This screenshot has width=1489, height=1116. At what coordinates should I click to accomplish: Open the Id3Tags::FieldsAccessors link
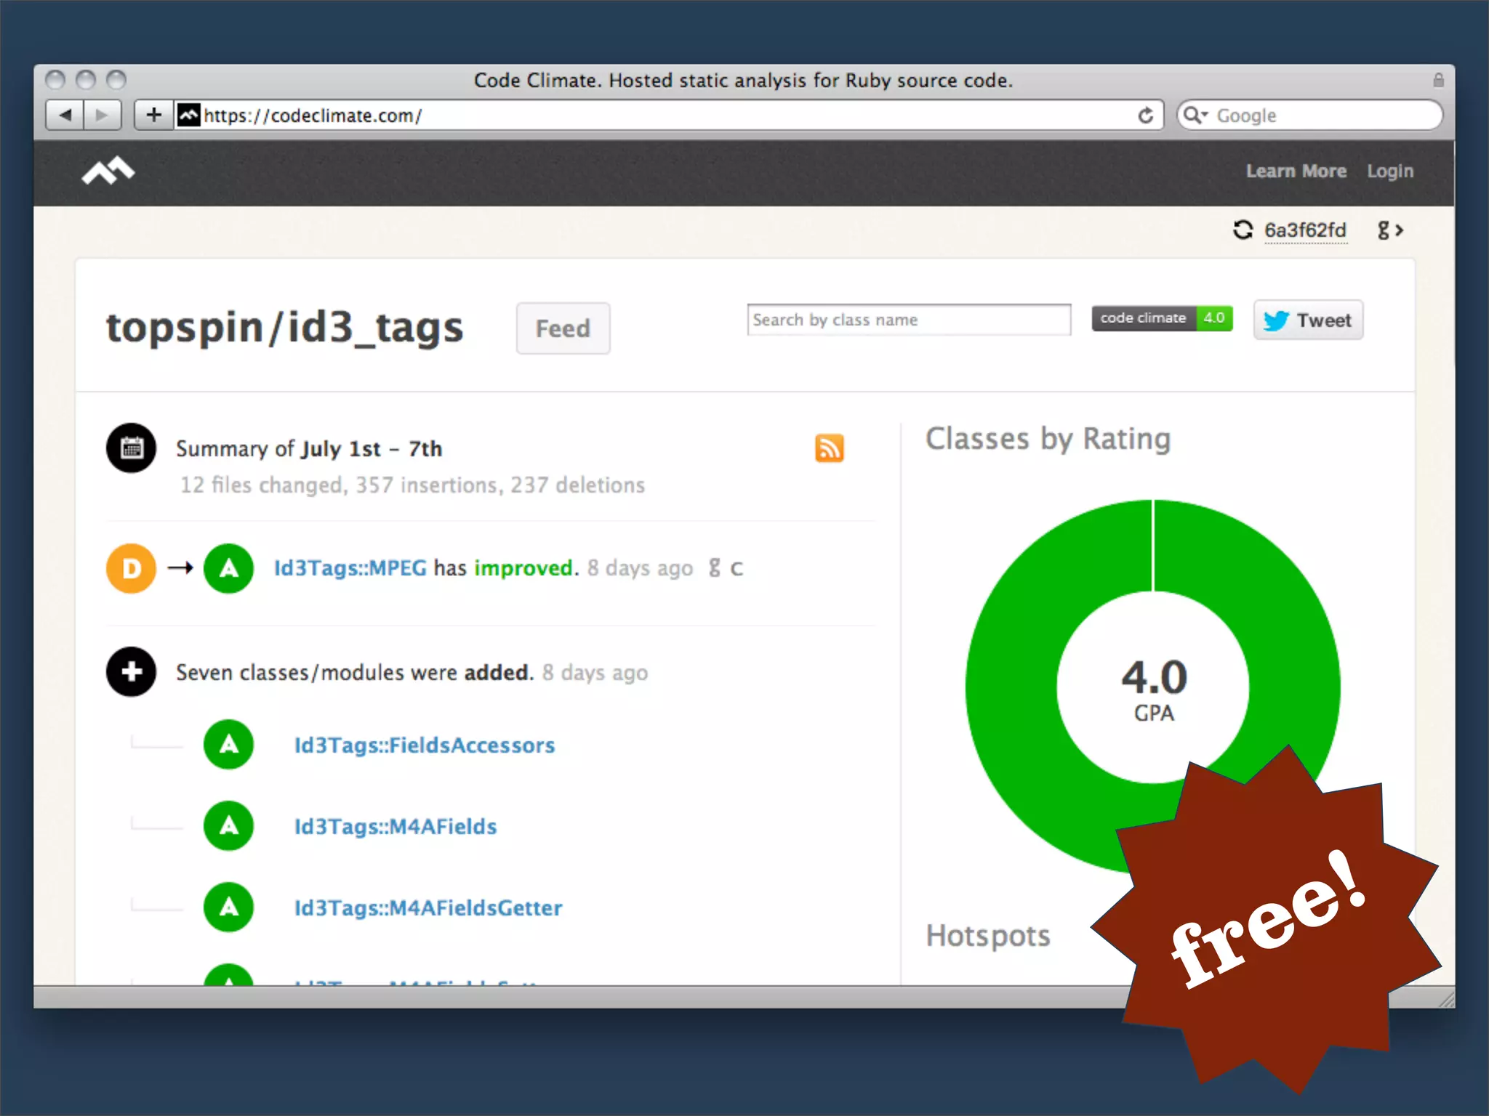click(x=424, y=745)
